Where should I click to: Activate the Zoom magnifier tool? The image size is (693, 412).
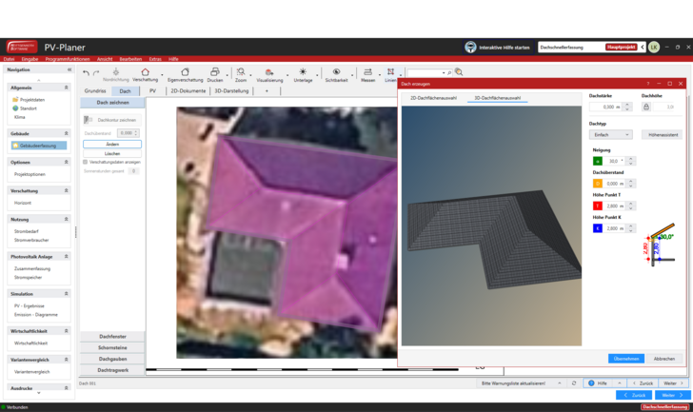(x=241, y=74)
